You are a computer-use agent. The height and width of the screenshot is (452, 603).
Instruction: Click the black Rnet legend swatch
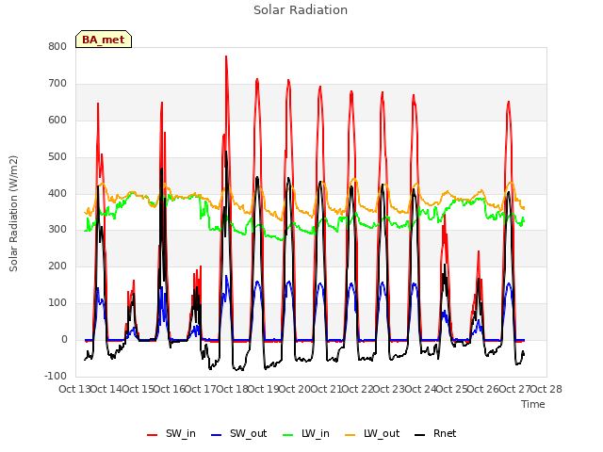420,435
